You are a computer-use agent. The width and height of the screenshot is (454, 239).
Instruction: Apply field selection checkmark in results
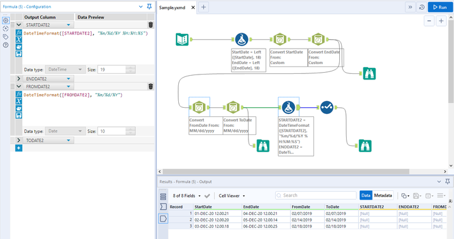click(207, 196)
